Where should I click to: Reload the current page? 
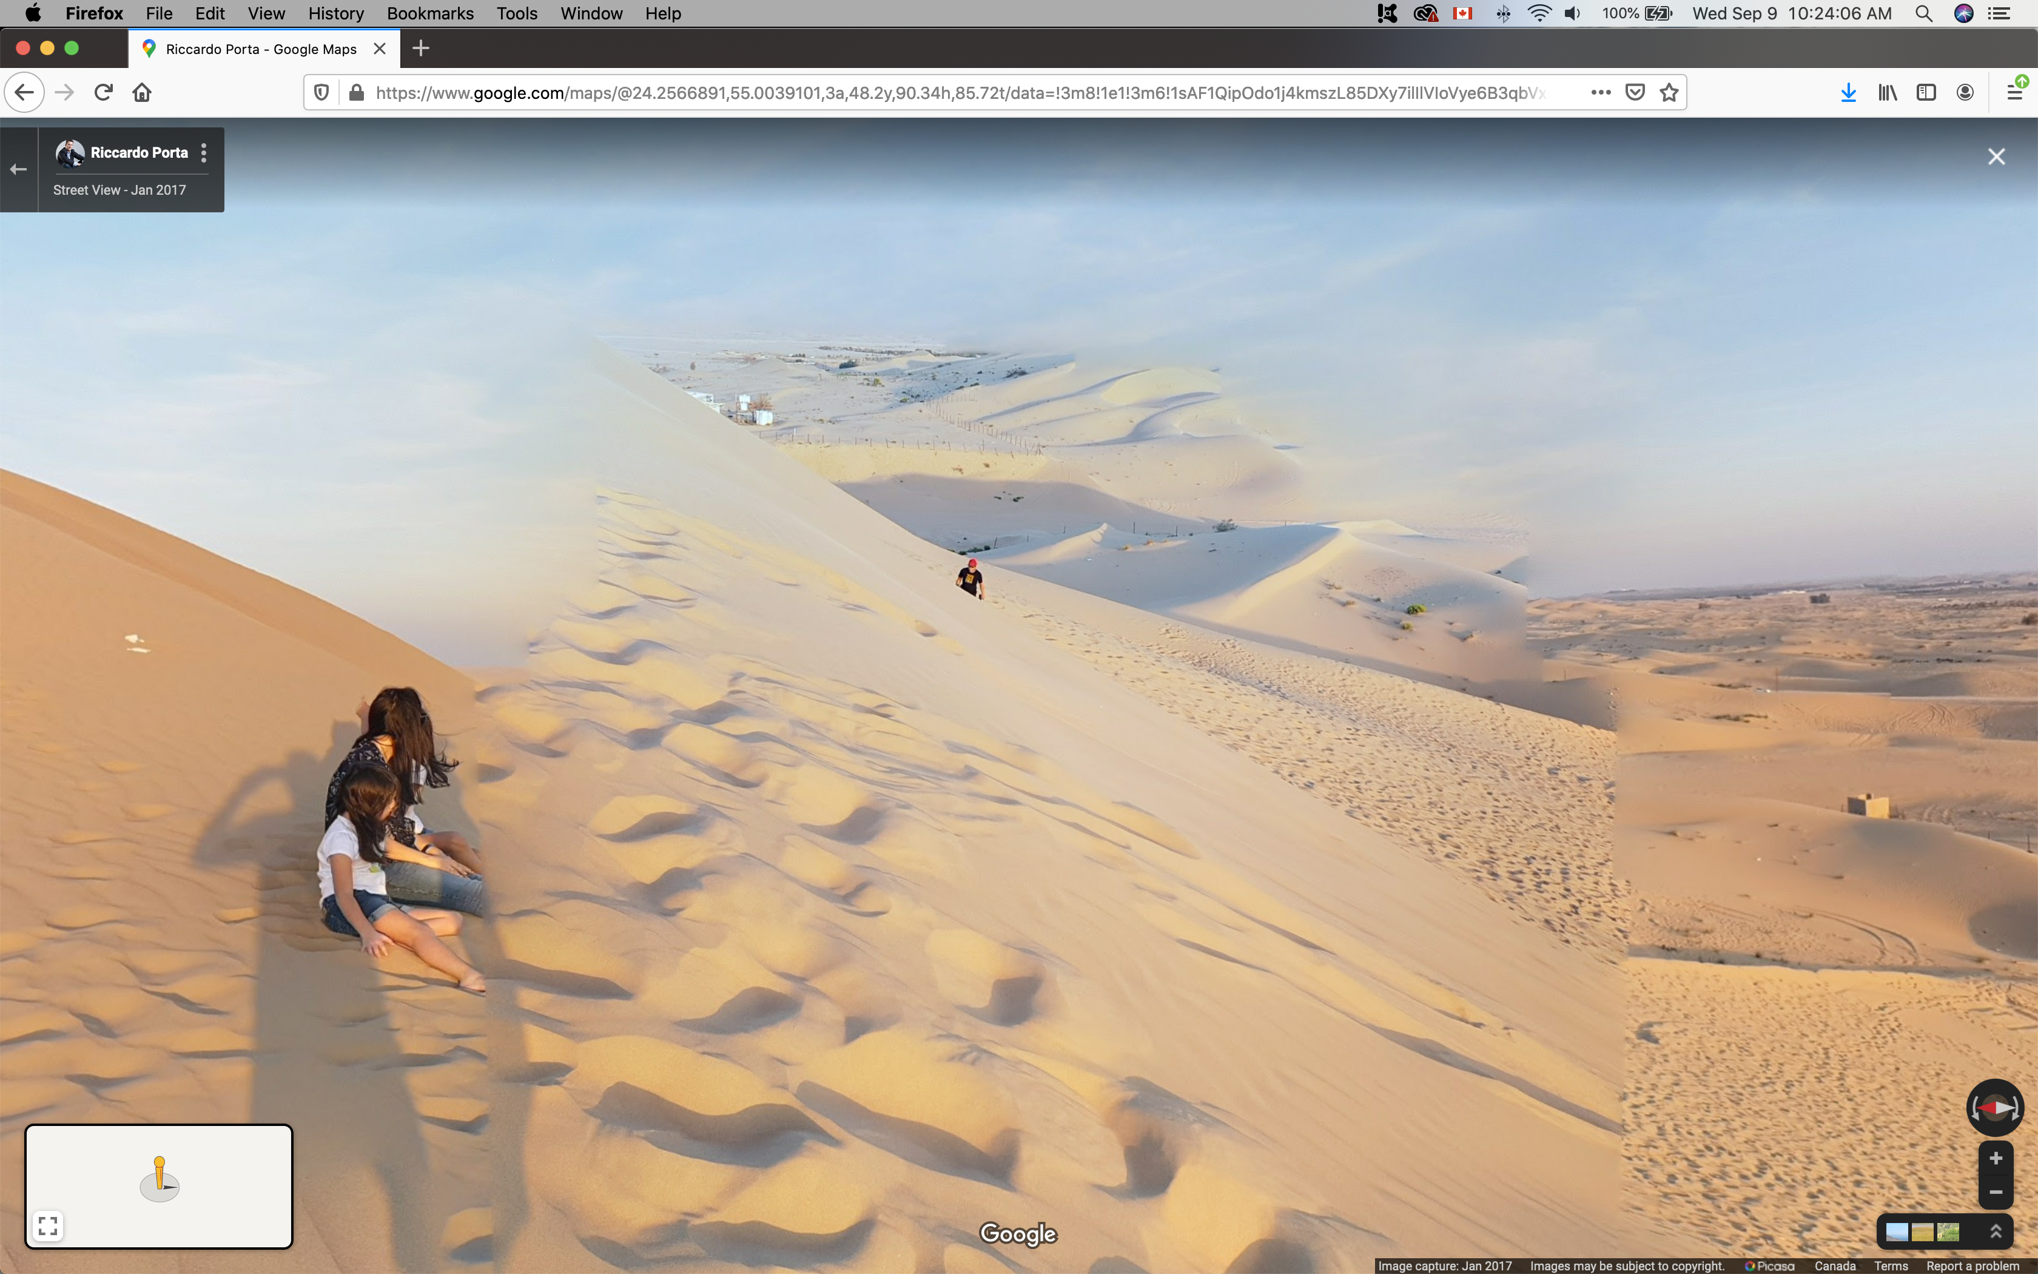pyautogui.click(x=104, y=93)
